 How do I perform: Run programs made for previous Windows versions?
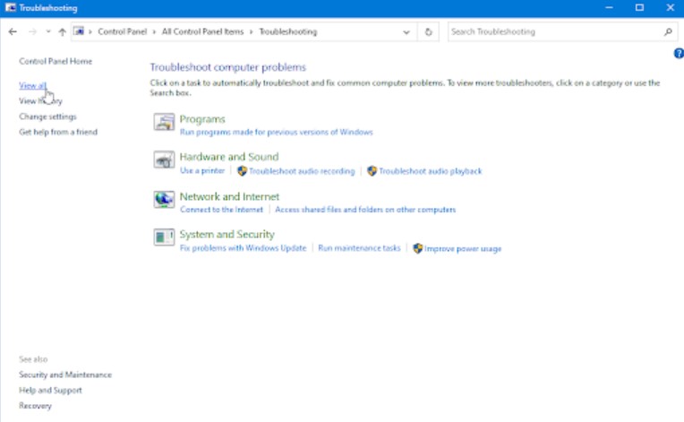pos(276,132)
